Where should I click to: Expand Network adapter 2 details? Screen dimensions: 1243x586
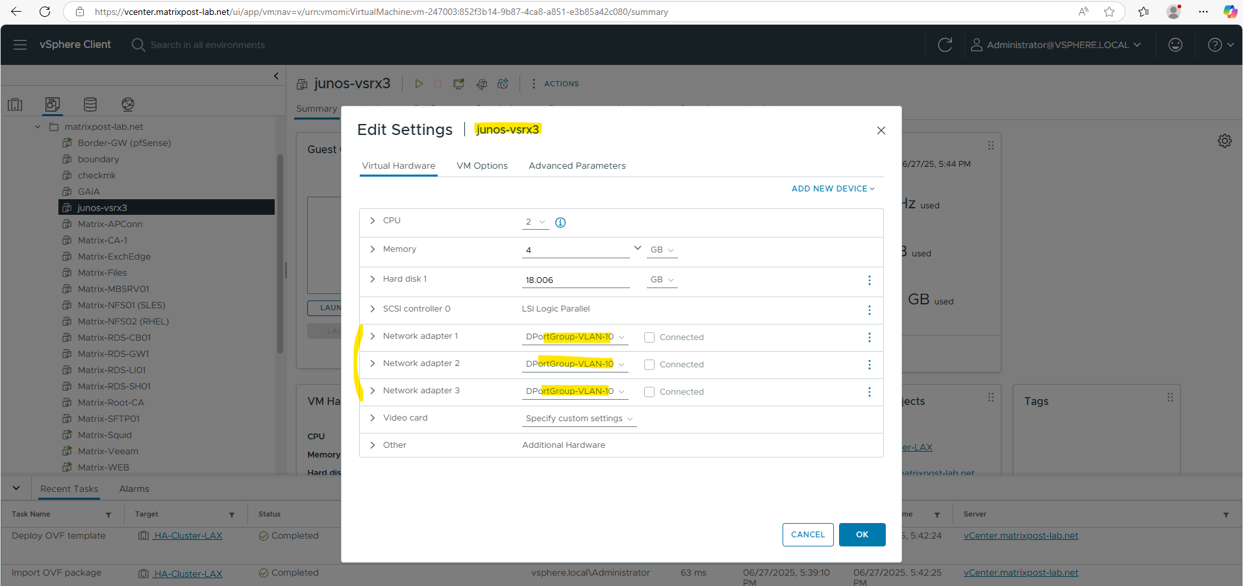372,363
